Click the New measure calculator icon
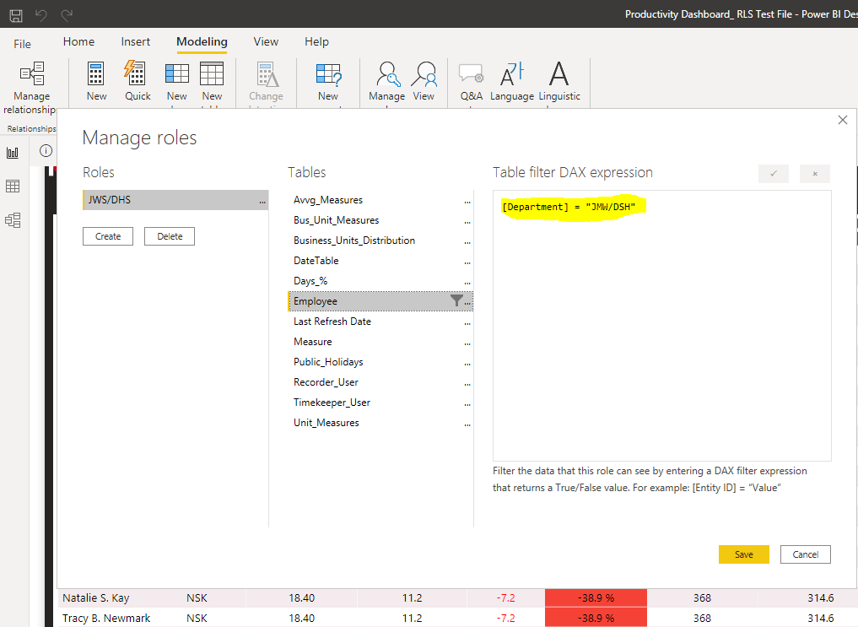 click(x=96, y=73)
